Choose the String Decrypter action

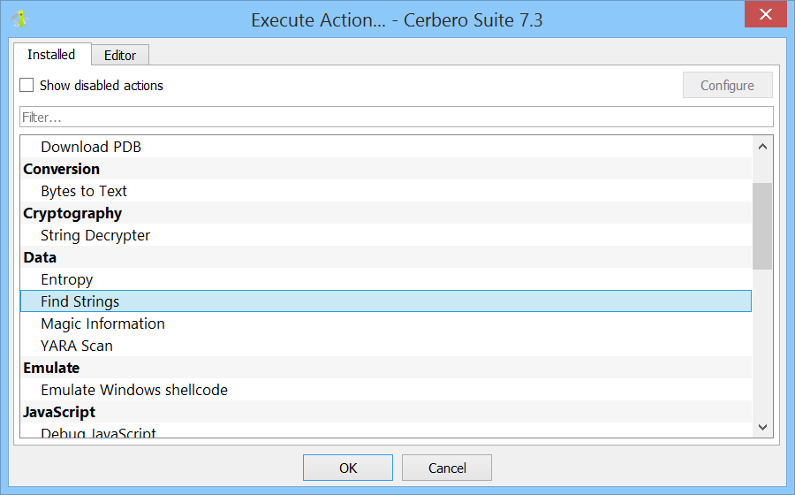[95, 235]
